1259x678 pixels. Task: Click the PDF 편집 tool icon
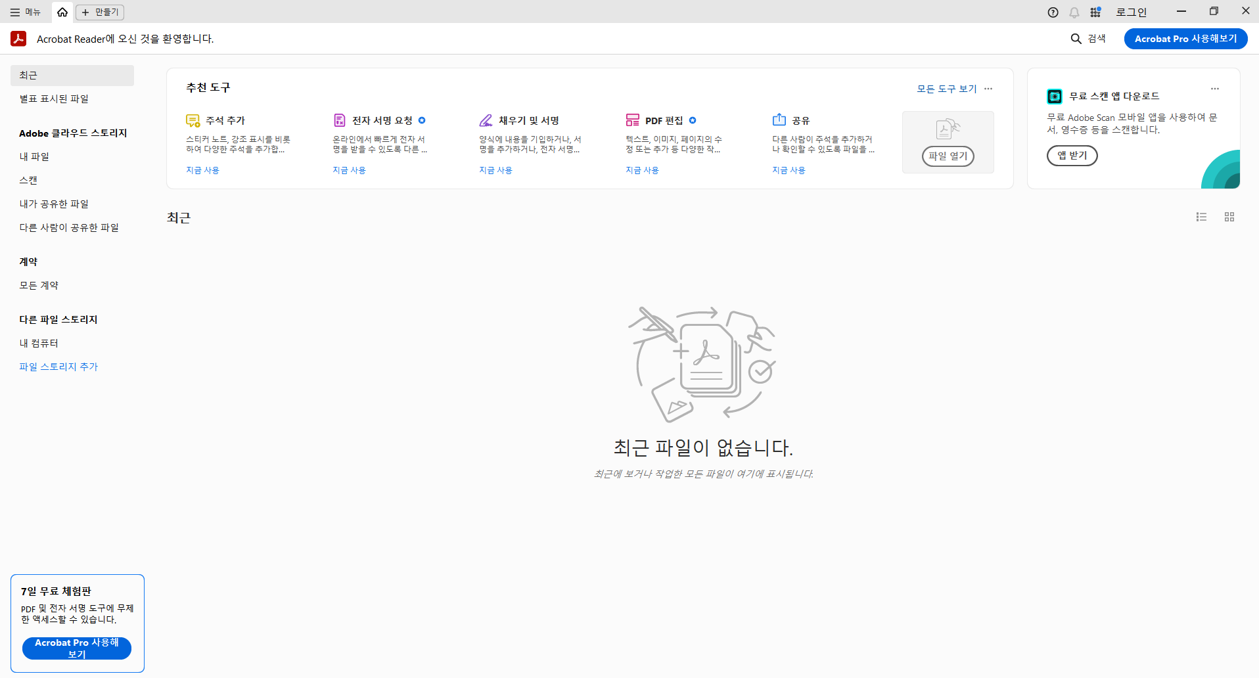[x=632, y=120]
